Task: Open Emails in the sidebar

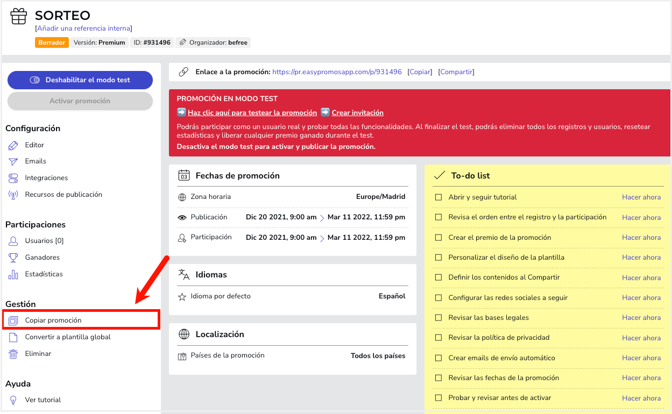Action: [36, 161]
